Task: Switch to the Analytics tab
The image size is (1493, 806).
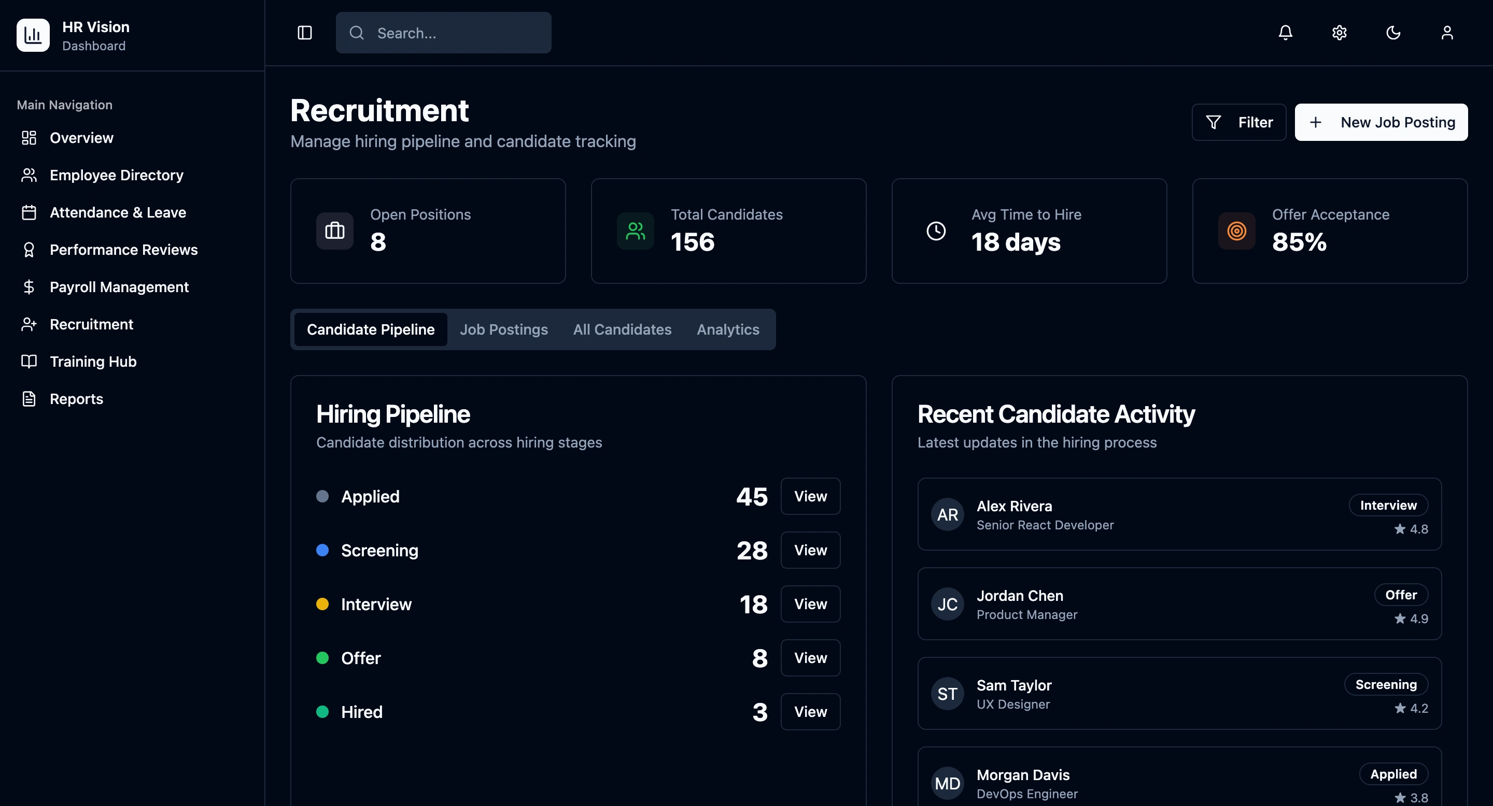Action: (x=728, y=329)
